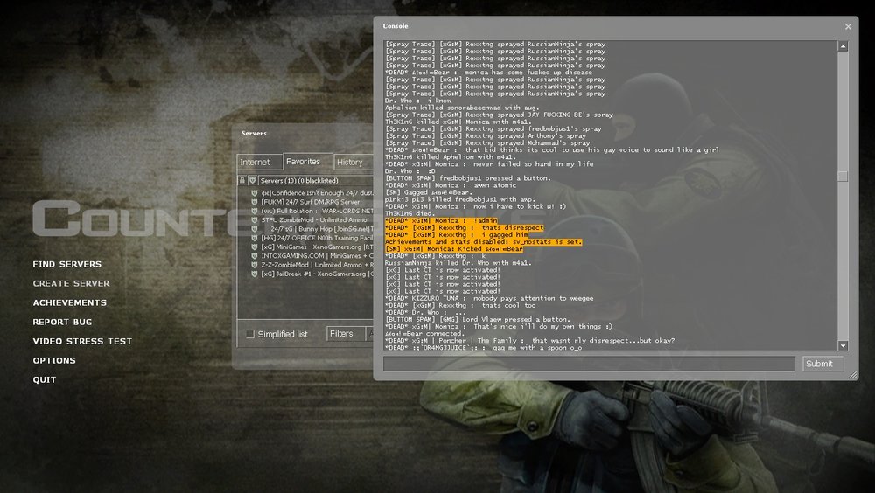Click shield icon beside INTOXGAMING.COM server
Image resolution: width=875 pixels, height=493 pixels.
point(254,256)
